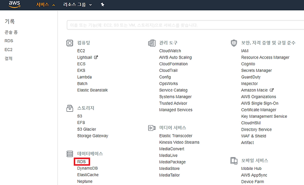Open GuardDuty
304x185 pixels.
point(251,77)
